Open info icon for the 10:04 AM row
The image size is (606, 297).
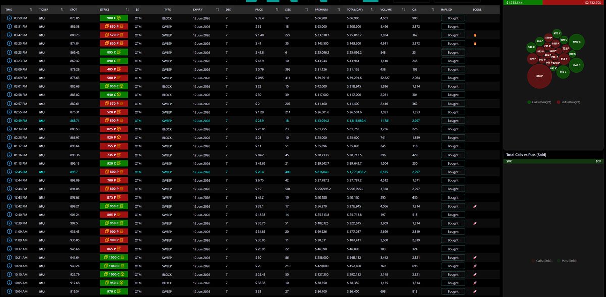click(x=9, y=291)
